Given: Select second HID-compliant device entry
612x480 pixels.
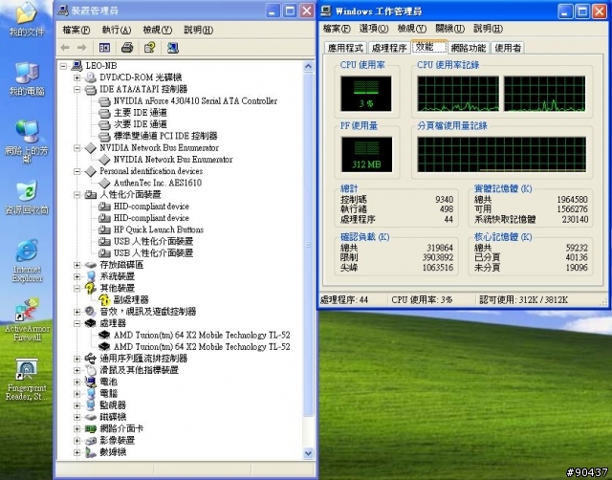Looking at the screenshot, I should point(151,218).
